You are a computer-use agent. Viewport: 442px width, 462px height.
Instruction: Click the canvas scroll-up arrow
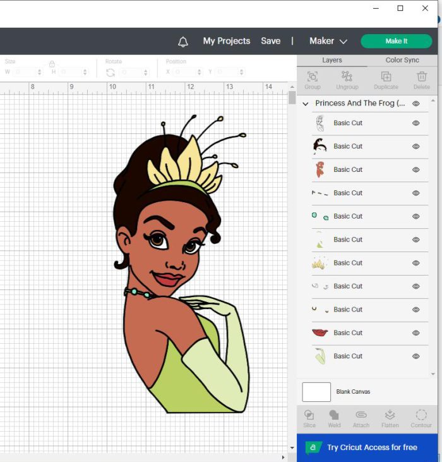tap(292, 87)
